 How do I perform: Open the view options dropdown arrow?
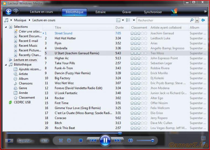(134, 20)
